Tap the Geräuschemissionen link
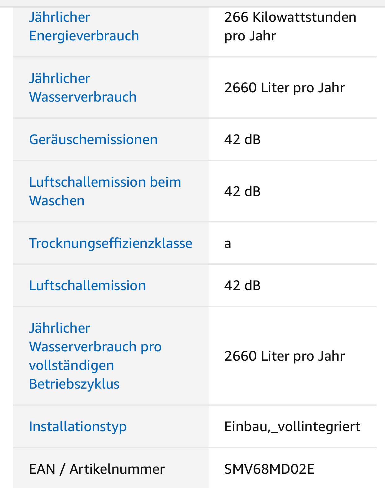Viewport: 385px width, 488px height. tap(93, 139)
